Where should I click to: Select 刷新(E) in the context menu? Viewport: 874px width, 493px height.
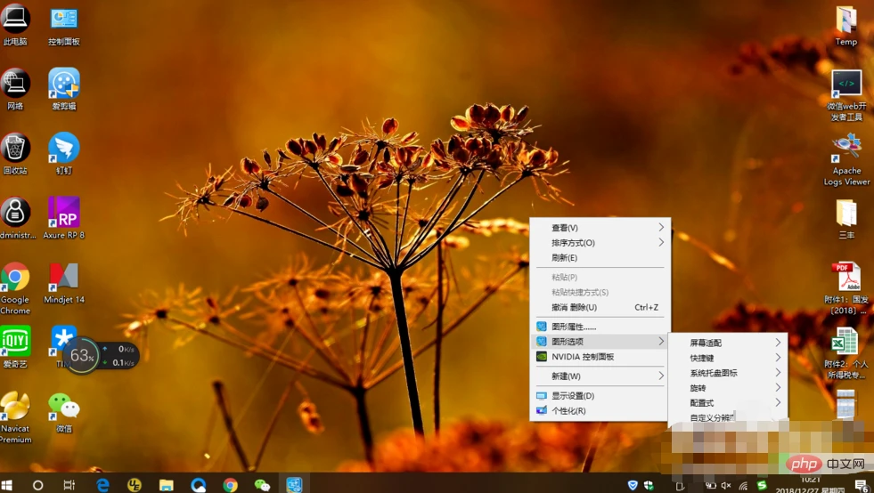click(565, 258)
